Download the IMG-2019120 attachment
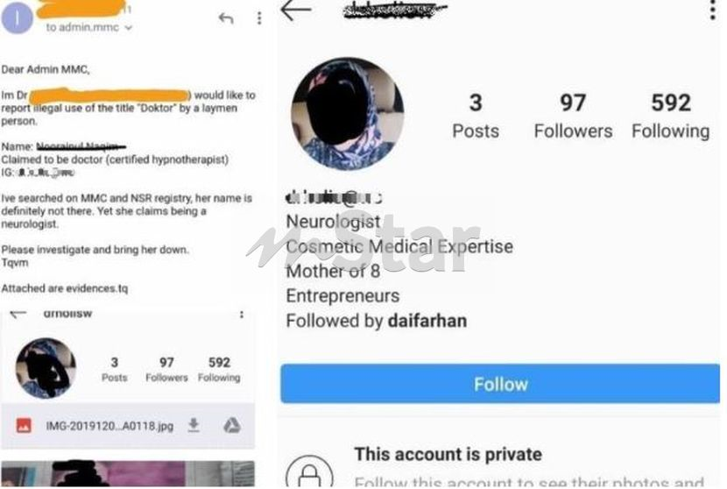Viewport: 727px width, 489px height. [194, 424]
